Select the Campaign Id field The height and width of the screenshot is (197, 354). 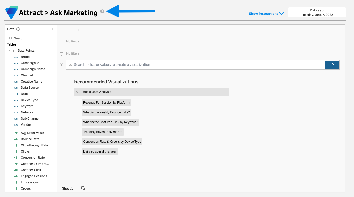click(30, 63)
